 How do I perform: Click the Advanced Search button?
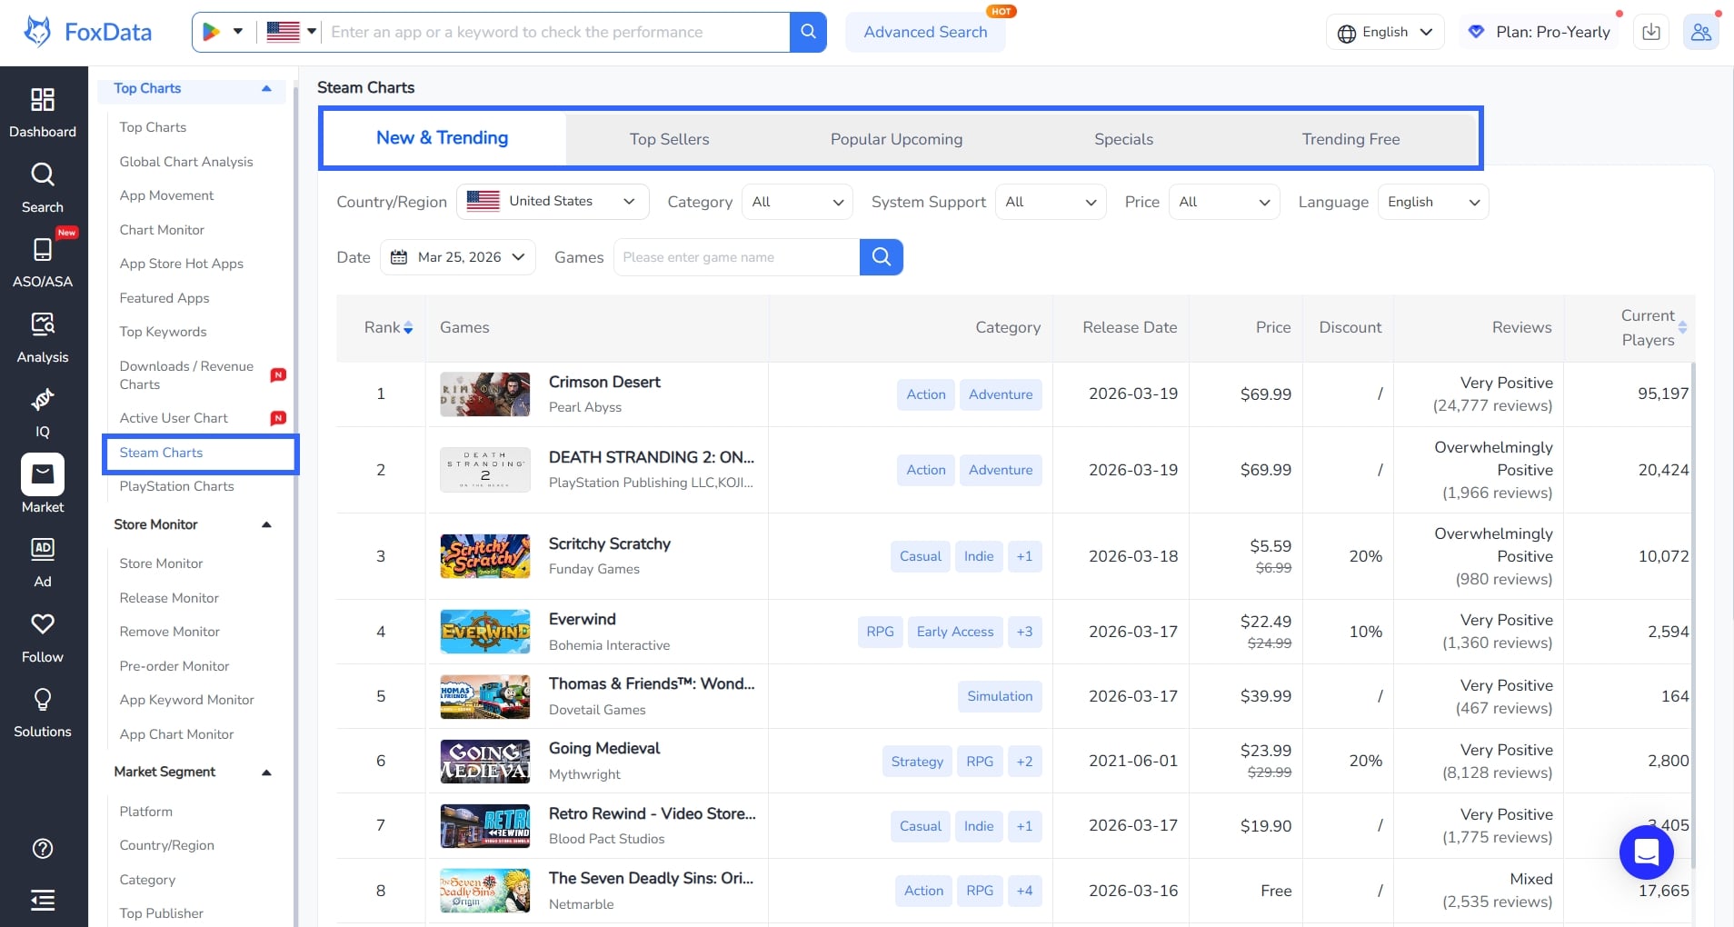click(924, 32)
